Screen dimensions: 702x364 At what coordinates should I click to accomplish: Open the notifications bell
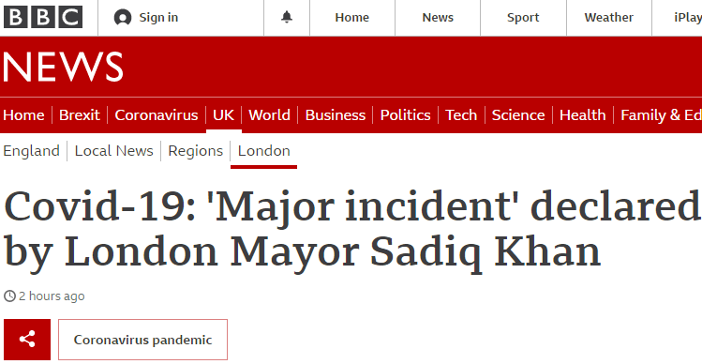pos(287,18)
